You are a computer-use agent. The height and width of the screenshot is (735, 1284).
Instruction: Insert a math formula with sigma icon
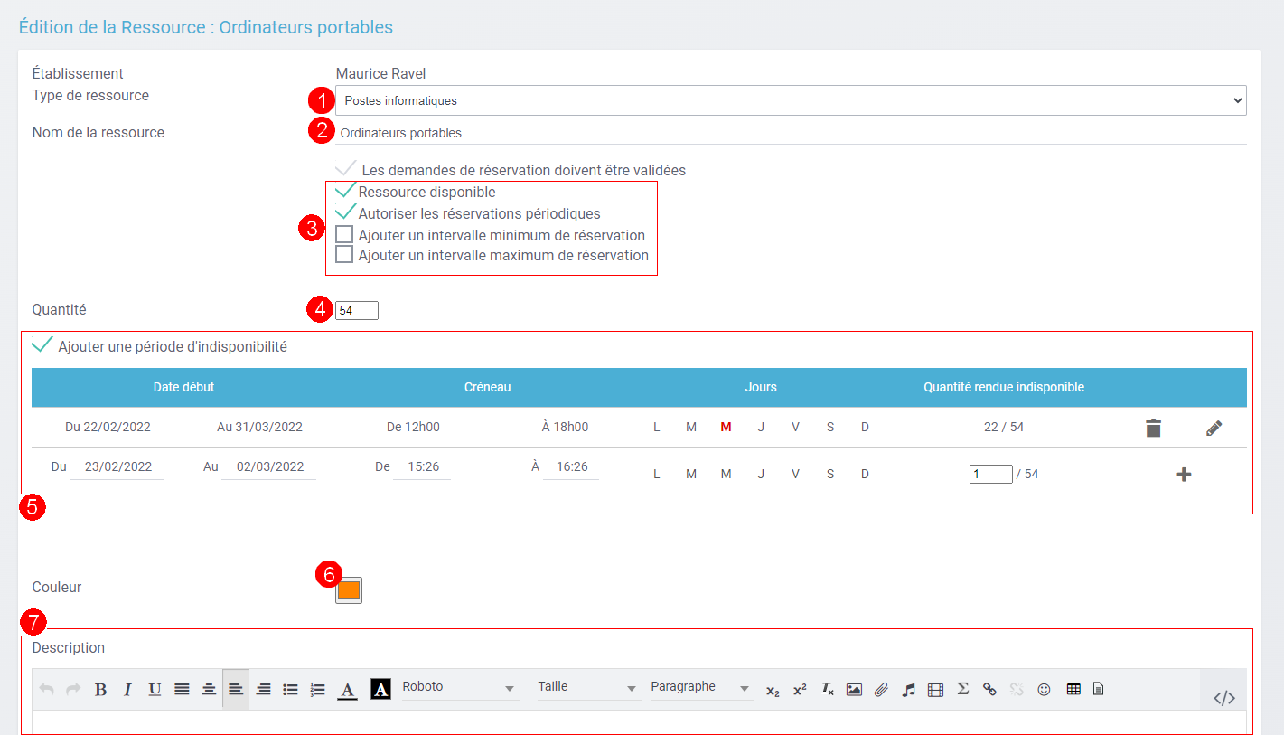point(962,689)
